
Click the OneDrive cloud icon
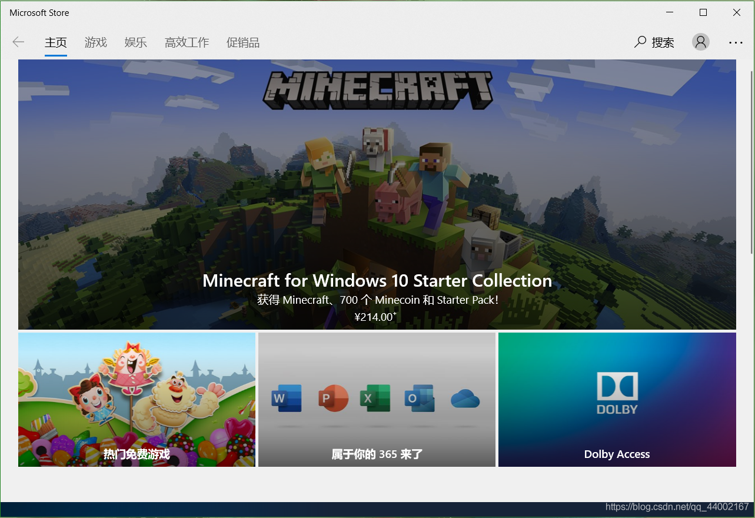tap(465, 400)
